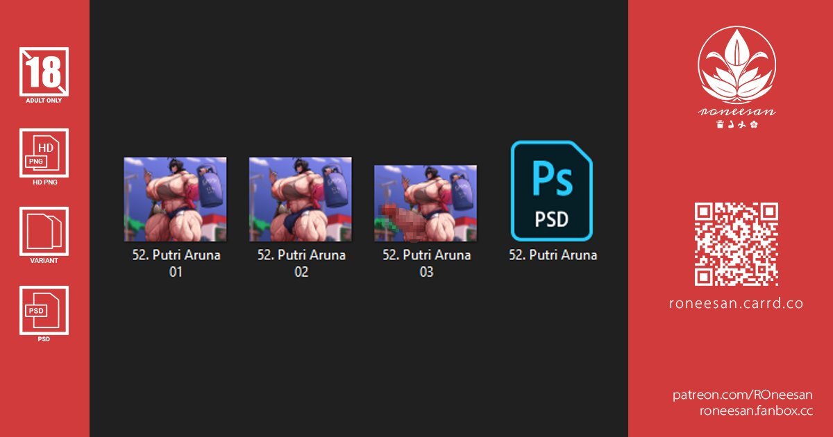Click the Variant pages icon

(x=44, y=231)
